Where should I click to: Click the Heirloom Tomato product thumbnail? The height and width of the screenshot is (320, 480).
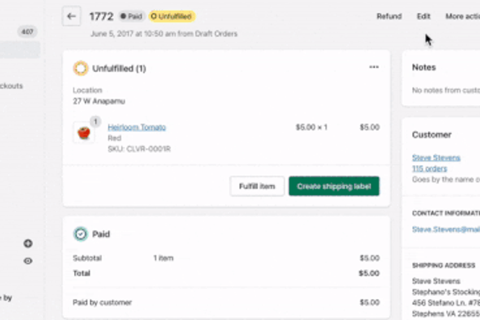point(84,133)
